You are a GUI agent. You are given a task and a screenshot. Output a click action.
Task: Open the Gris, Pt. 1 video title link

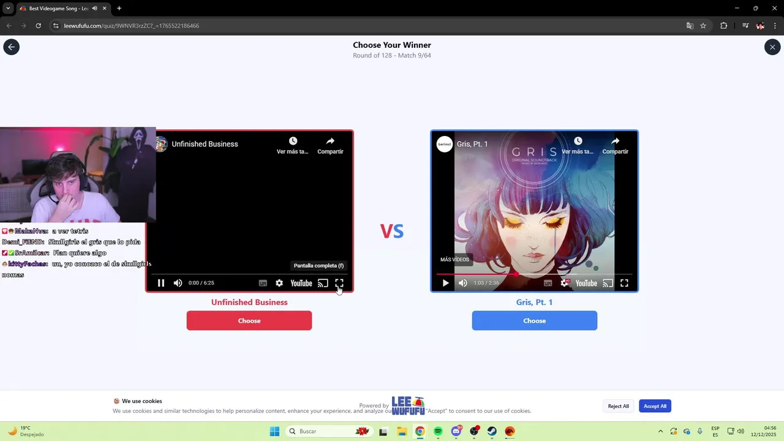[x=472, y=144]
